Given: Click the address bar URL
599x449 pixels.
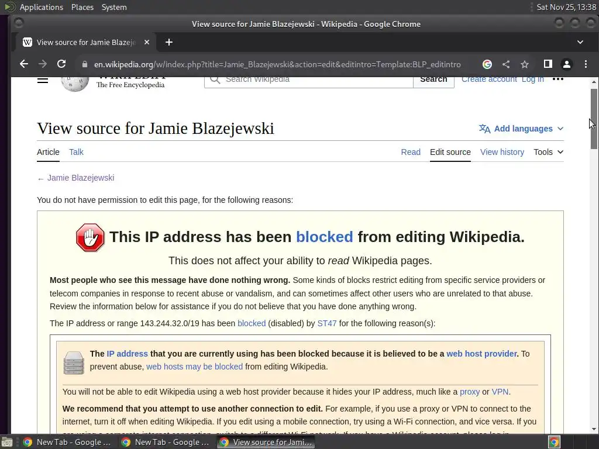Looking at the screenshot, I should pyautogui.click(x=277, y=64).
